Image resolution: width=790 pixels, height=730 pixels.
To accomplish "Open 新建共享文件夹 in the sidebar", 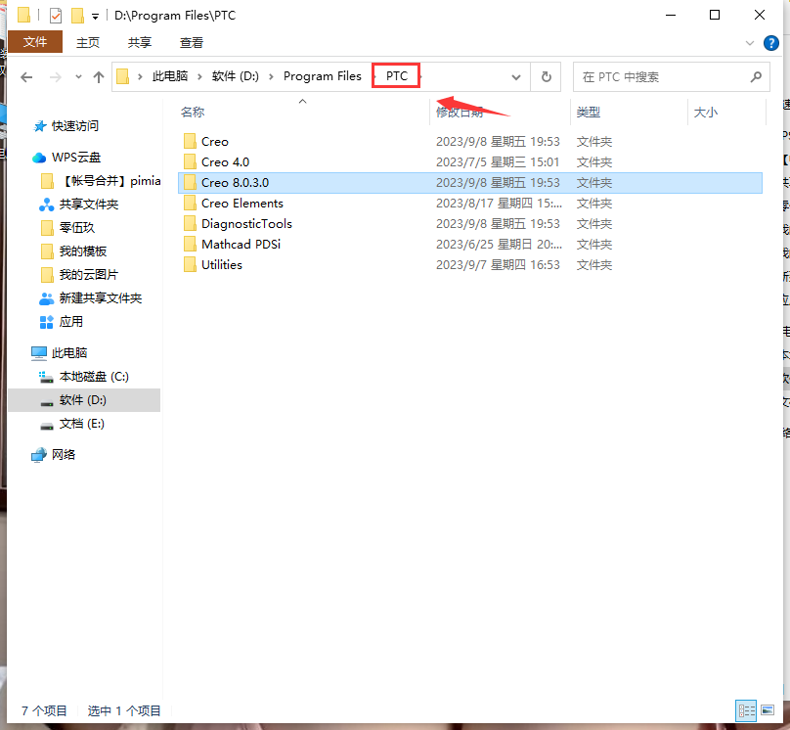I will (x=101, y=297).
